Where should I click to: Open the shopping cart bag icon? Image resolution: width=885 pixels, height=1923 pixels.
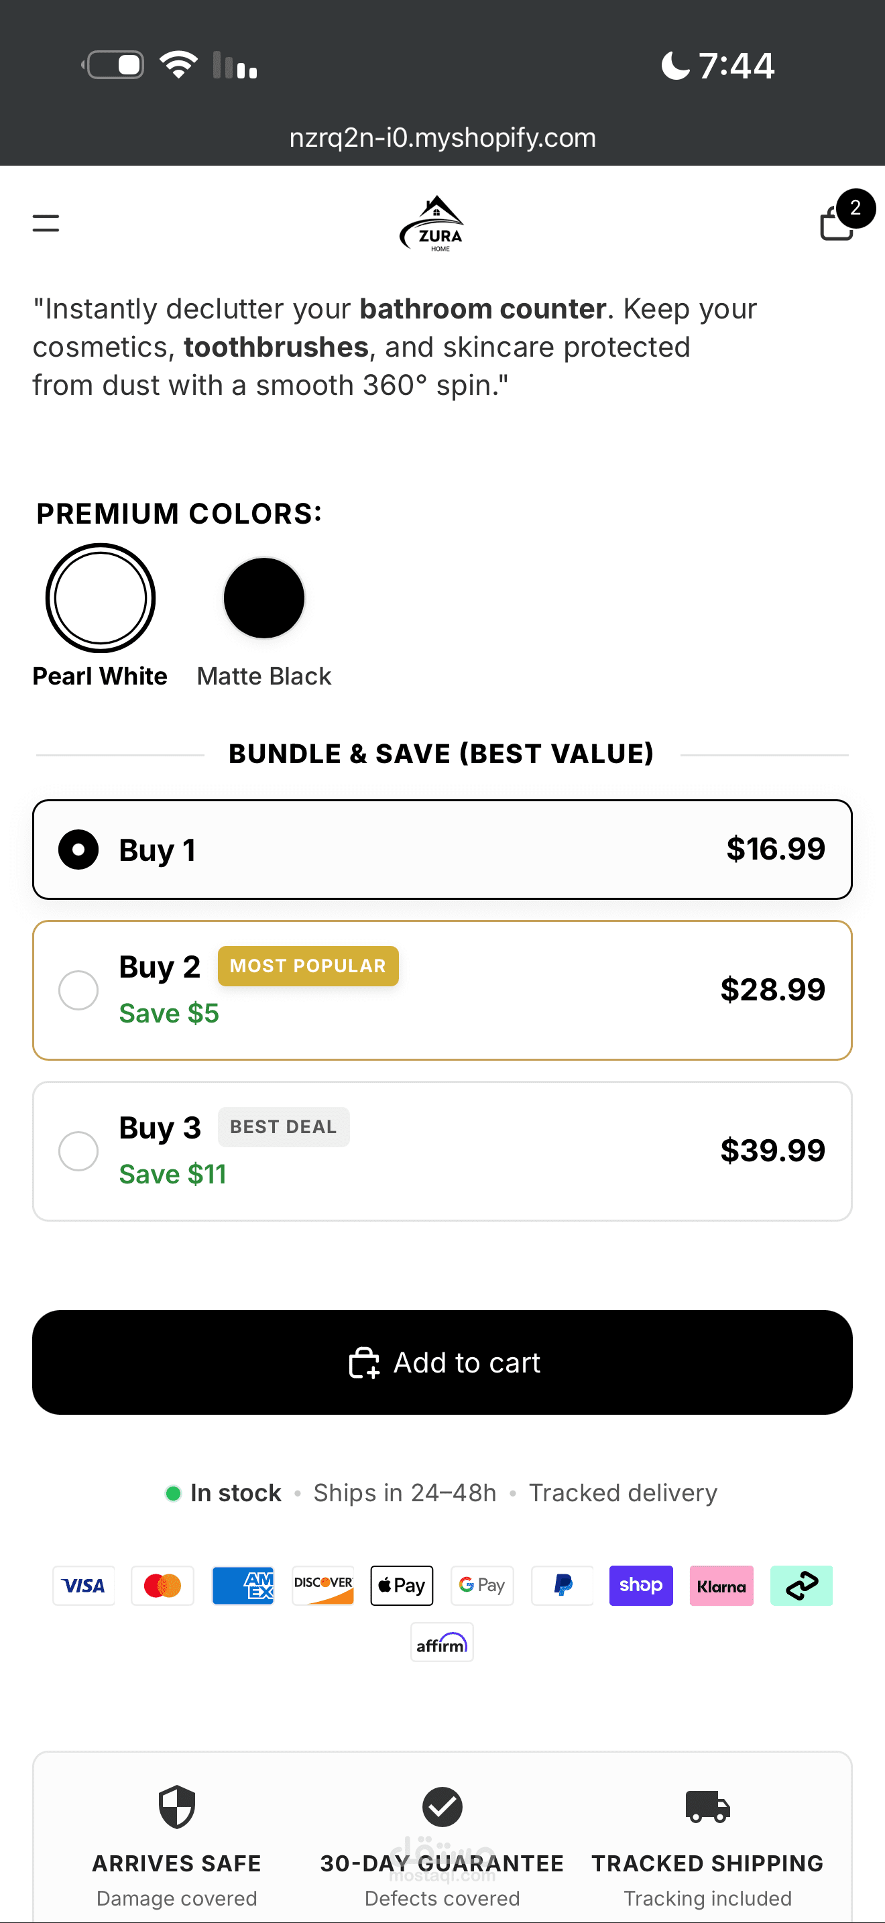pyautogui.click(x=837, y=223)
